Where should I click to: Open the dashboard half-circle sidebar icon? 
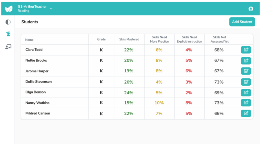[8, 22]
